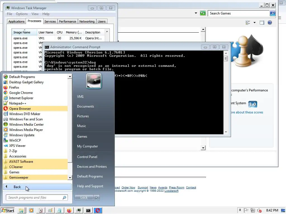Click the Order Now link
The height and width of the screenshot is (214, 286).
click(x=128, y=188)
